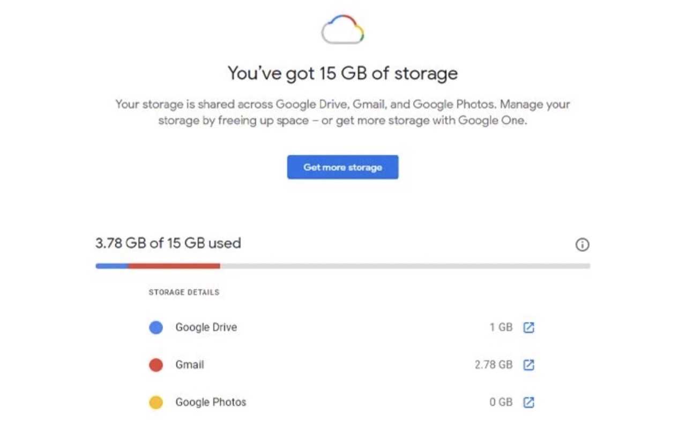Viewport: 686px width, 422px height.
Task: Click the Google One cloud logo
Action: click(x=343, y=29)
